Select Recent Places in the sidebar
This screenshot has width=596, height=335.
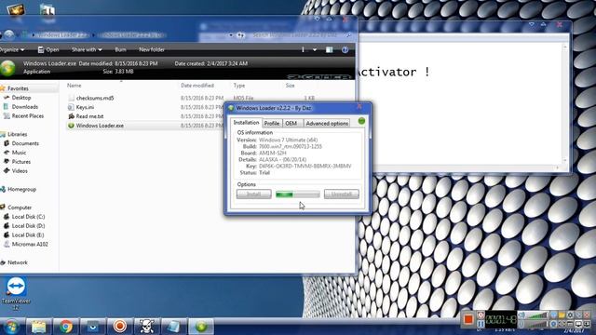(x=28, y=115)
